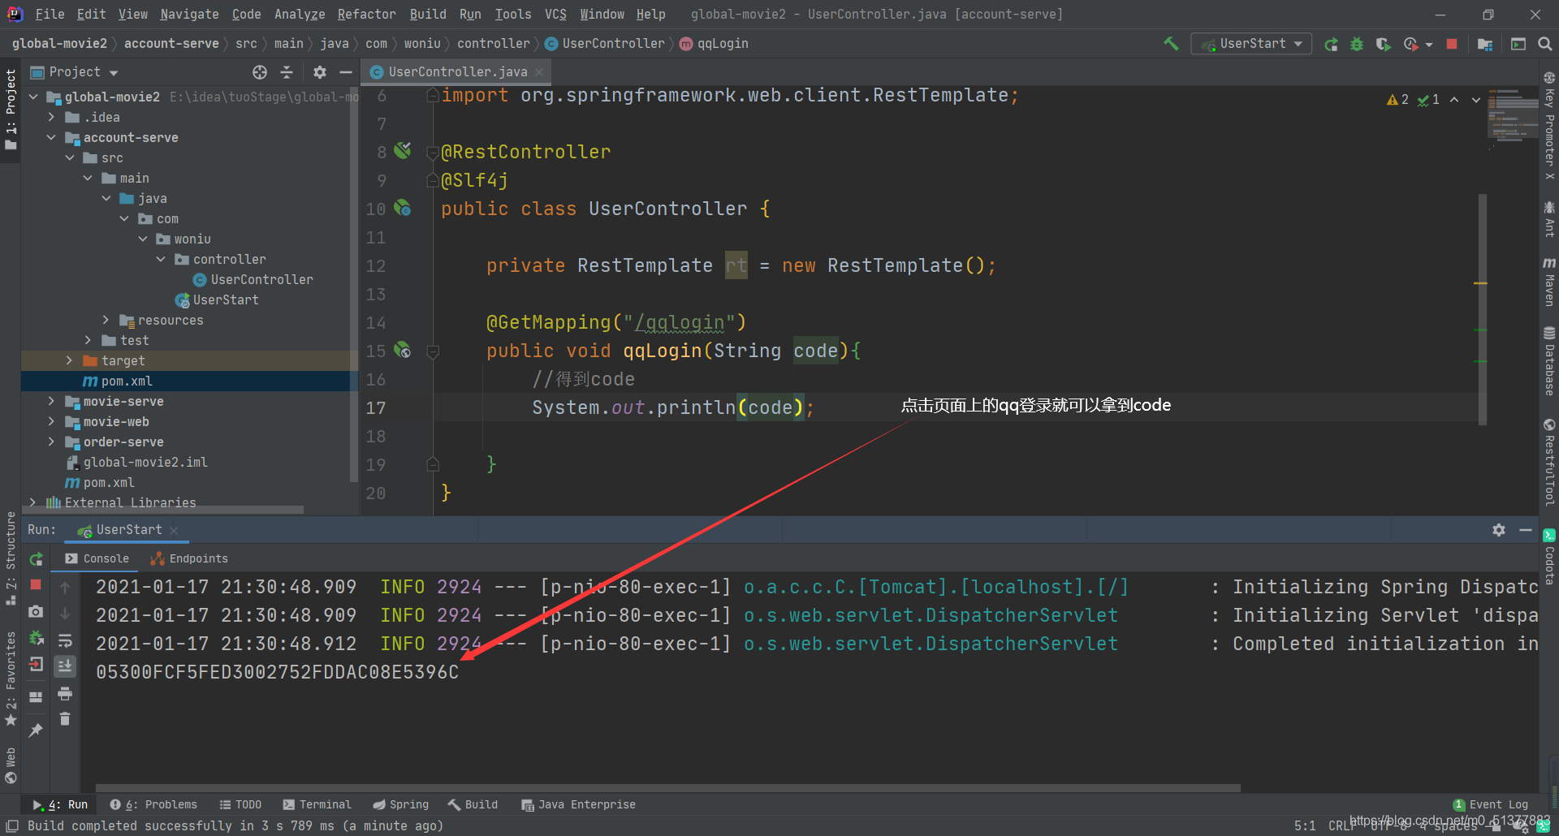Open Project panel settings gear

[x=320, y=72]
